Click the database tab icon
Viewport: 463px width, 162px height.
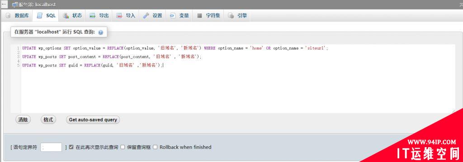[8, 16]
